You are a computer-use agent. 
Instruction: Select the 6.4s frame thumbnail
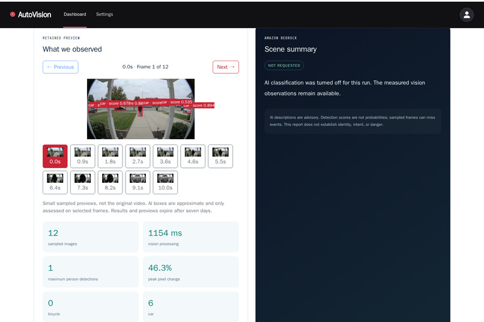click(x=55, y=182)
